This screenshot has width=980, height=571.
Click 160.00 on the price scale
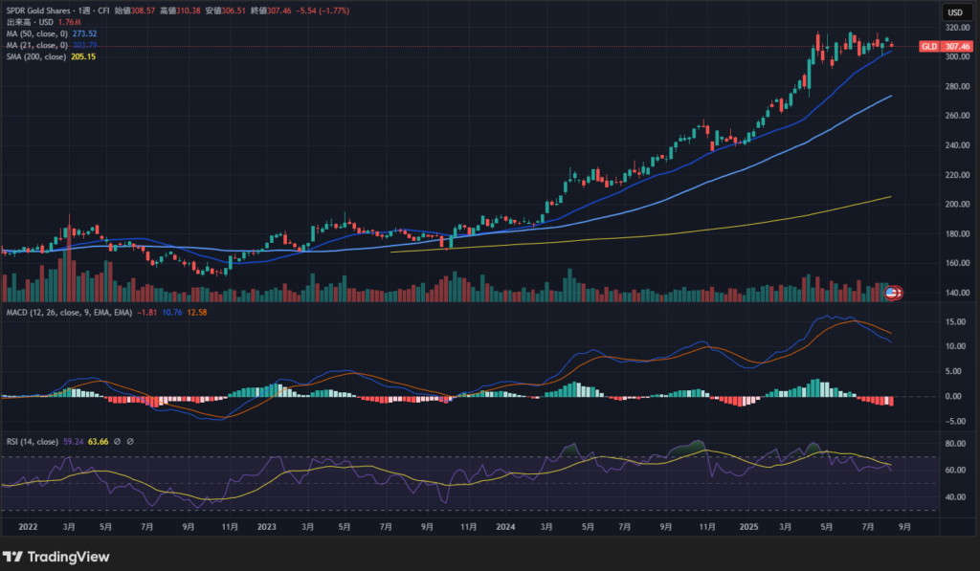pos(957,263)
